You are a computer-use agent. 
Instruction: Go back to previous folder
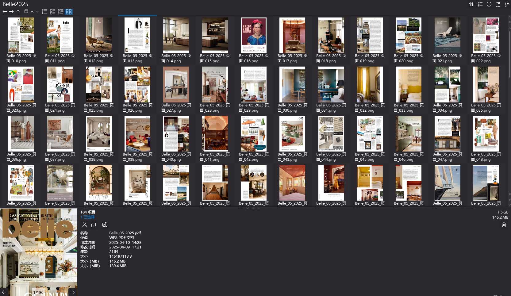click(x=5, y=12)
